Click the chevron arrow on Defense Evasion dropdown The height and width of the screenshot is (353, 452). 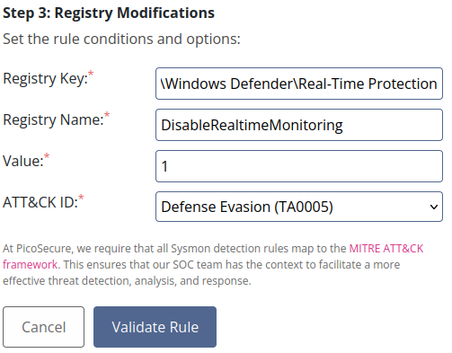click(x=433, y=207)
